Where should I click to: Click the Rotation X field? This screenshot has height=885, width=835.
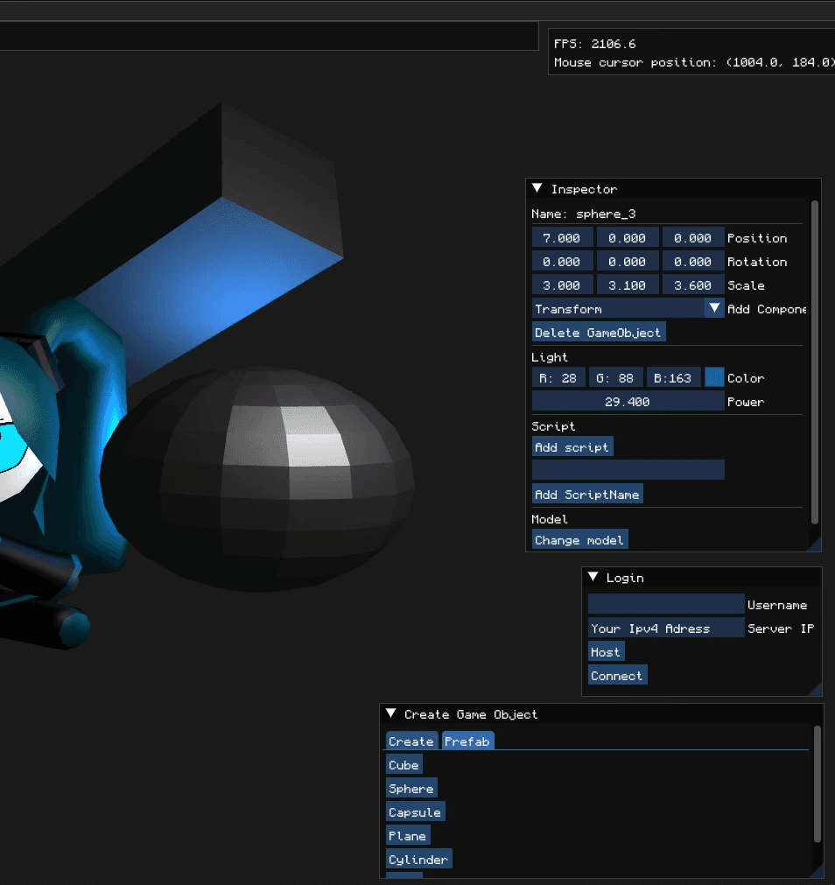[x=562, y=262]
